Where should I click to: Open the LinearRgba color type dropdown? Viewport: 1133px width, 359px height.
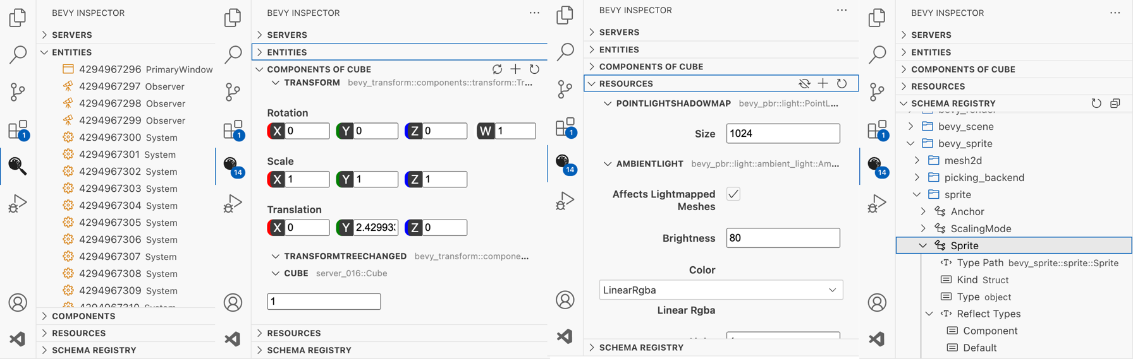click(x=721, y=290)
